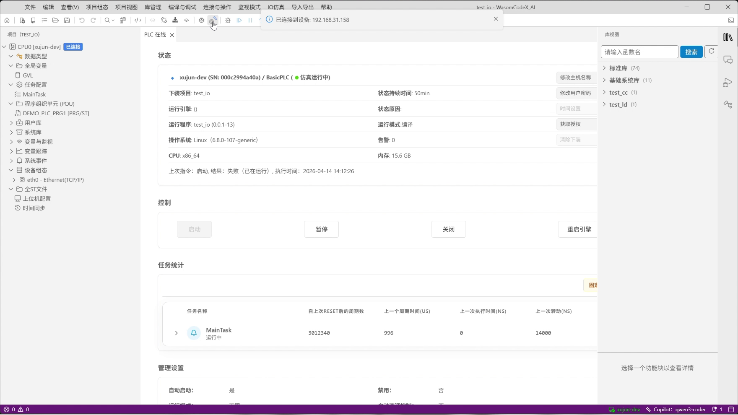Click the 修改主机名称 button
738x415 pixels.
click(577, 78)
